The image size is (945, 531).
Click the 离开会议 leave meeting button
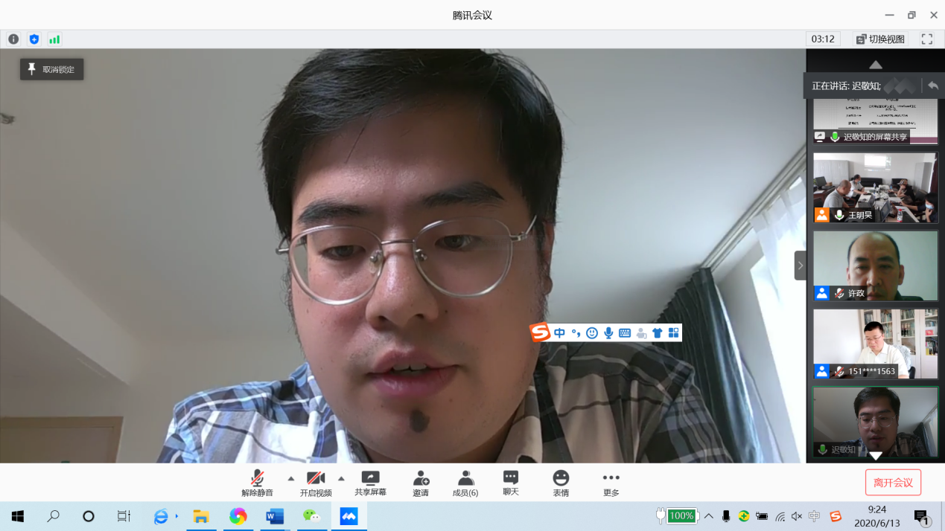tap(893, 483)
